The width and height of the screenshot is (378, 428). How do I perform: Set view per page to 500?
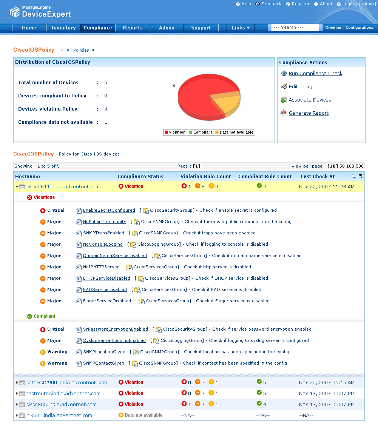click(360, 166)
